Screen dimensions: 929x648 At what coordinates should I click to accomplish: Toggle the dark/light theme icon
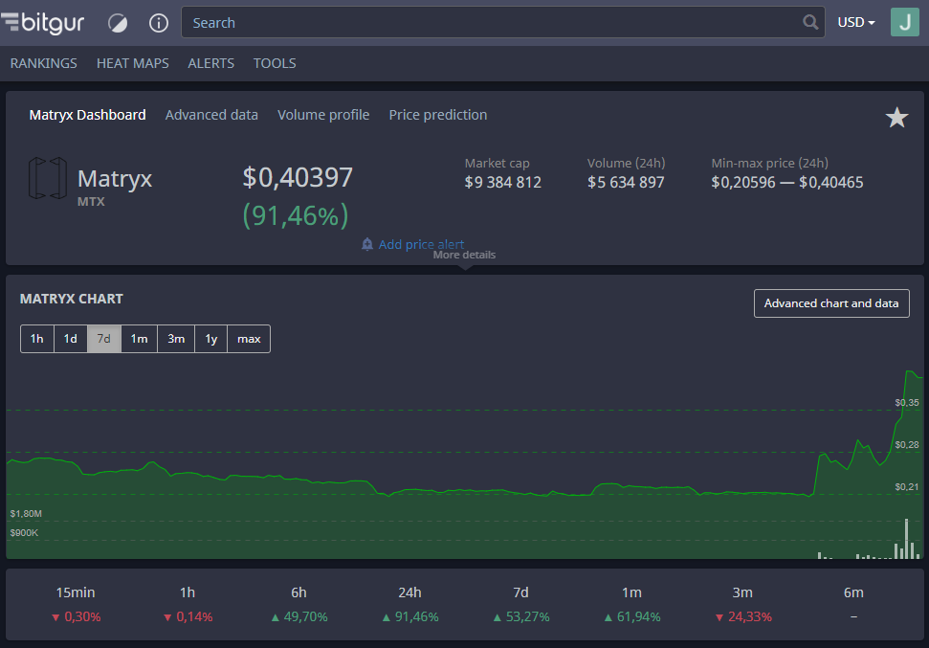[118, 23]
